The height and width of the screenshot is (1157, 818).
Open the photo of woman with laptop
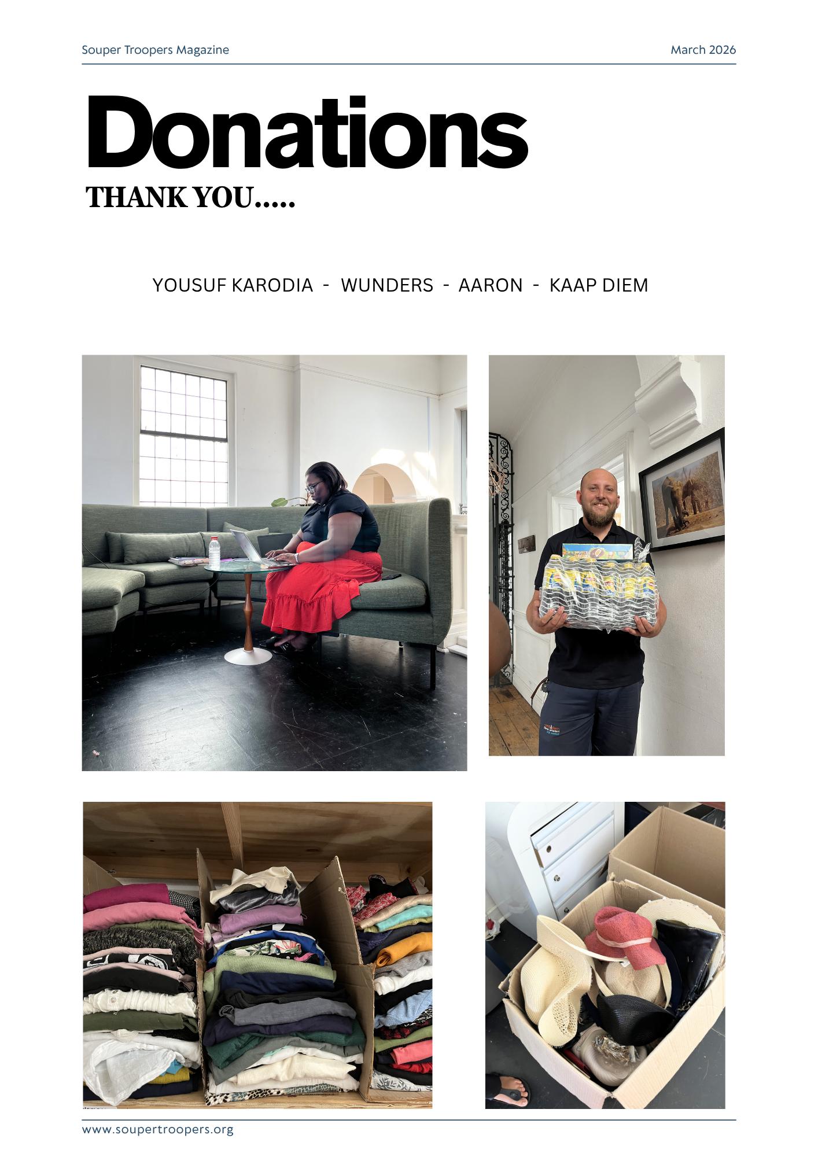[274, 563]
